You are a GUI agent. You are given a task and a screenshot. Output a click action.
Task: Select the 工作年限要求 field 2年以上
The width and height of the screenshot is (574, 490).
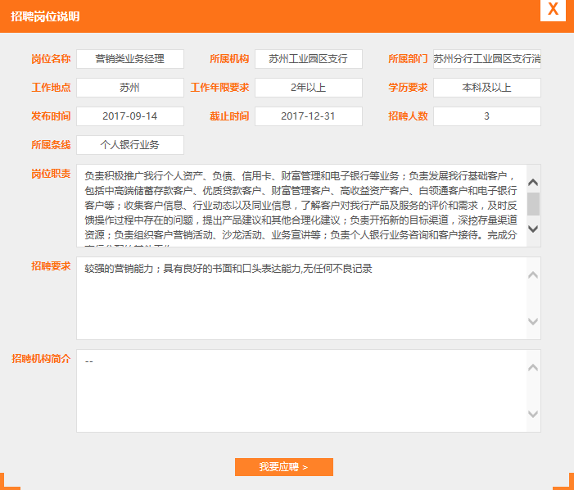click(308, 88)
